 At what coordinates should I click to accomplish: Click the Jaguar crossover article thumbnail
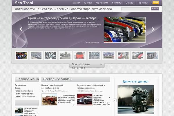[x=85, y=99]
